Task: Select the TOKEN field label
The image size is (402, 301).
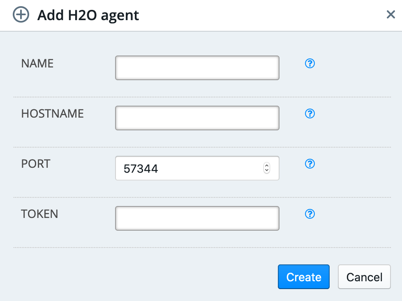Action: click(39, 214)
